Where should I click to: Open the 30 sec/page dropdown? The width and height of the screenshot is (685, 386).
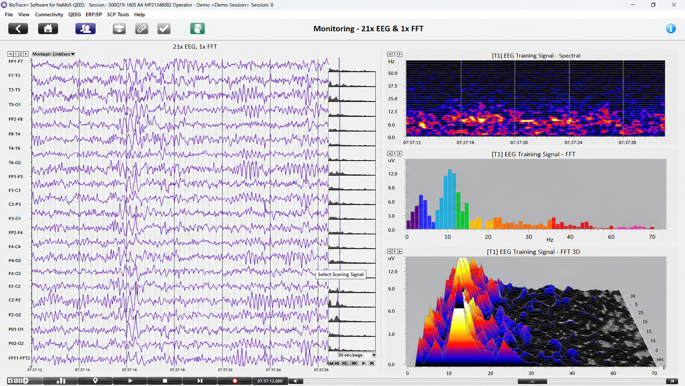coord(356,355)
